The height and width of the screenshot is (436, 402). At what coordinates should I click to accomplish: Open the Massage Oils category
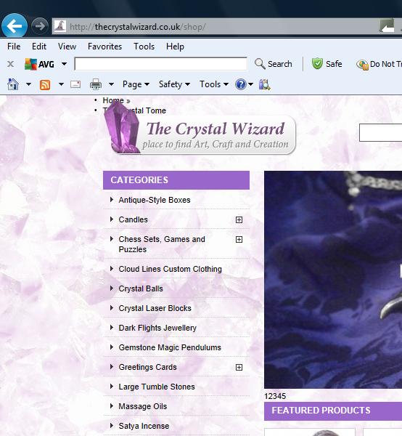pos(143,406)
